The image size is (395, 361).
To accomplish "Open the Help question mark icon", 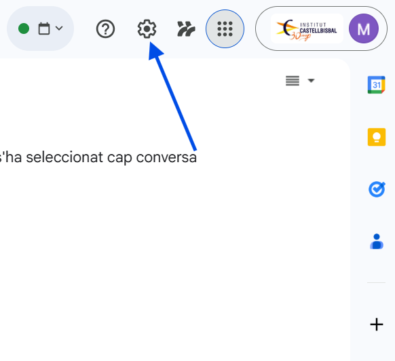I will [106, 28].
